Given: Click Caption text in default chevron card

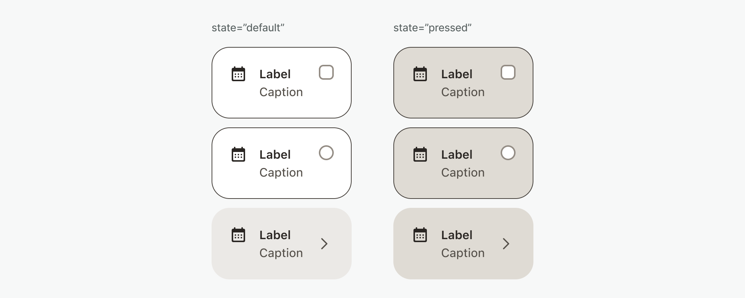Looking at the screenshot, I should click(281, 253).
